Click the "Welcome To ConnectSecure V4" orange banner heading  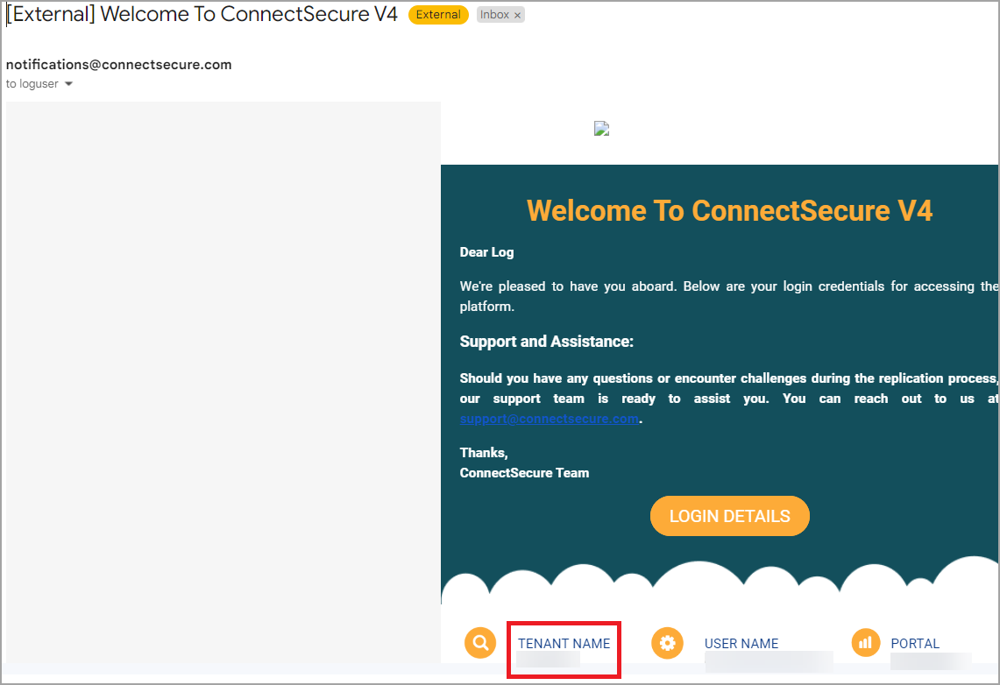click(729, 210)
